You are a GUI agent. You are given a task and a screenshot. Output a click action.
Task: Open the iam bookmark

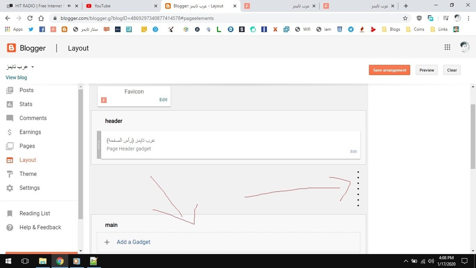pyautogui.click(x=324, y=29)
